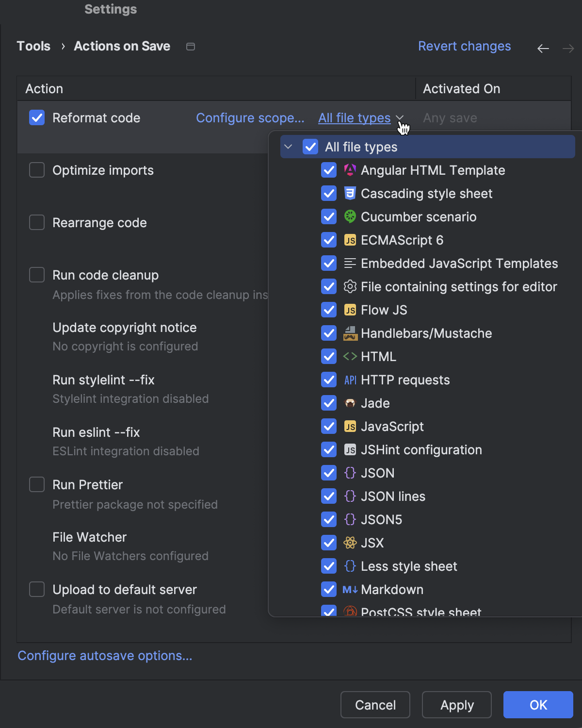Open Configure autosave options link

105,656
